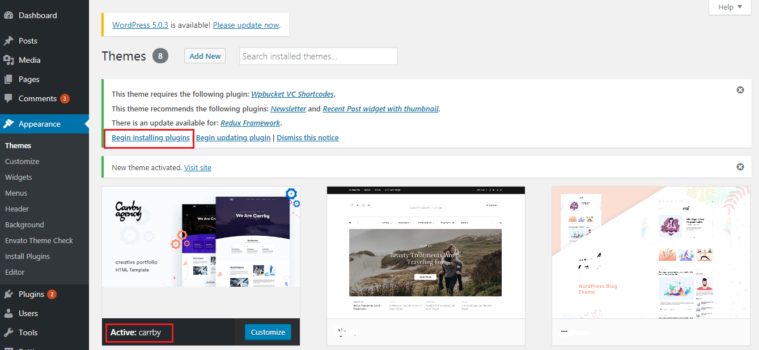Viewport: 759px width, 350px height.
Task: Open the Pages menu
Action: pos(44,79)
